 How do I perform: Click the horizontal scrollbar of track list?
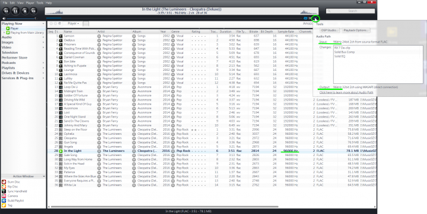point(164,207)
